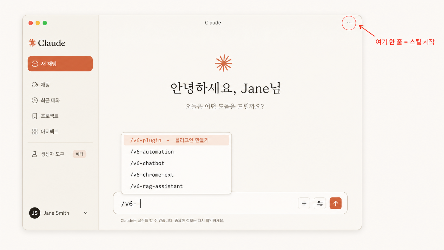
Task: Maximize the window with the green button
Action: click(x=45, y=23)
